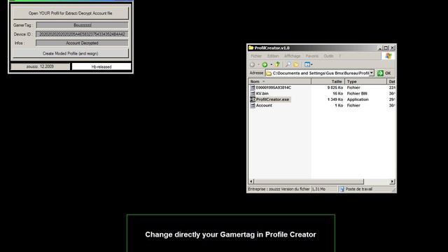Click the 1 349 Ko size value
Viewport: 448px width, 252px height.
coord(335,99)
